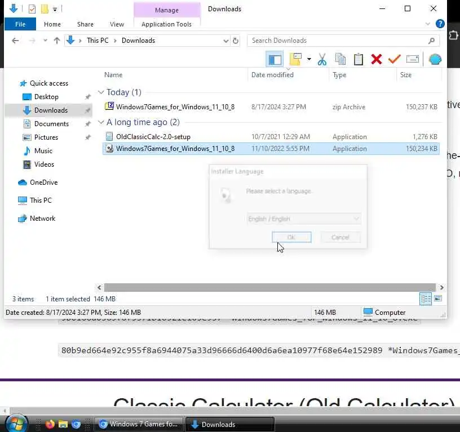Open File Explorer taskbar quick launch icon
The image size is (460, 432).
[63, 424]
